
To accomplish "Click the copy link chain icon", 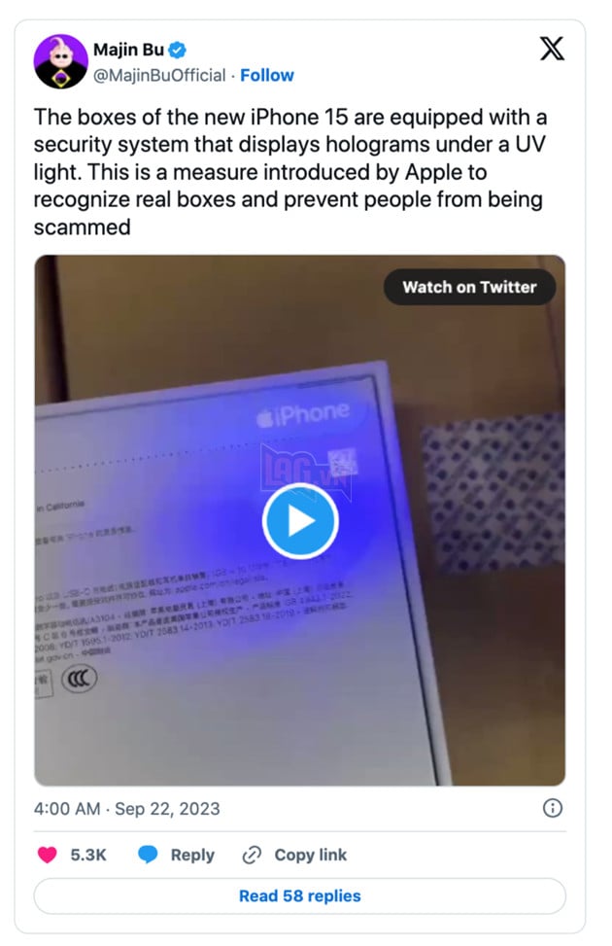I will 252,855.
